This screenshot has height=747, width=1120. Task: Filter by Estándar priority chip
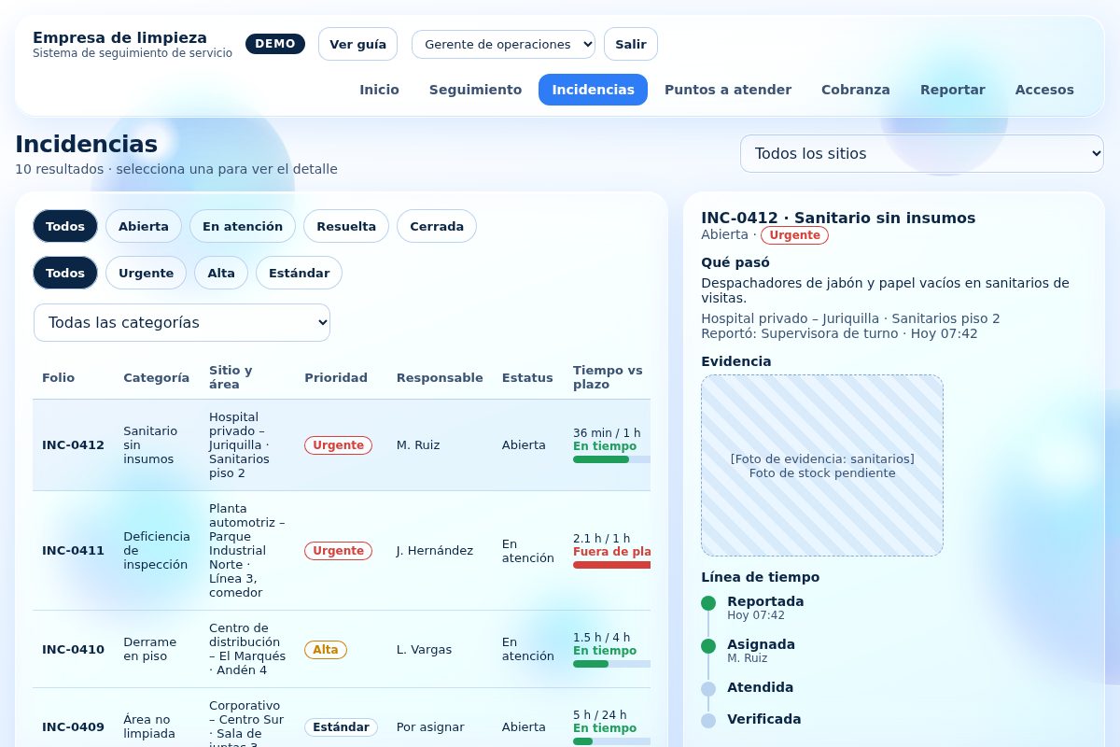pos(299,273)
